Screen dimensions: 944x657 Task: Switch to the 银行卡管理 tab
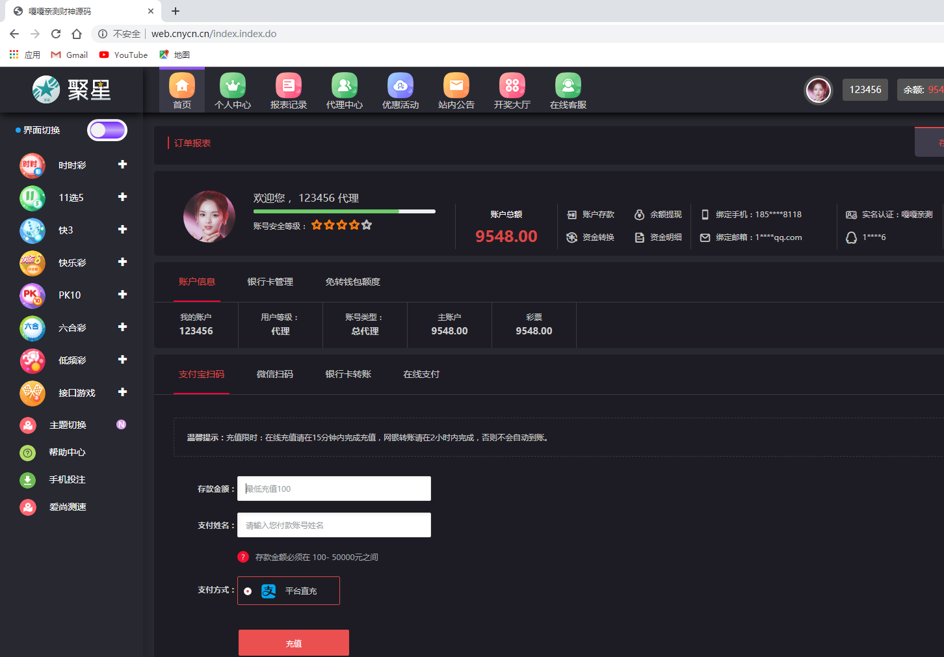[x=270, y=282]
